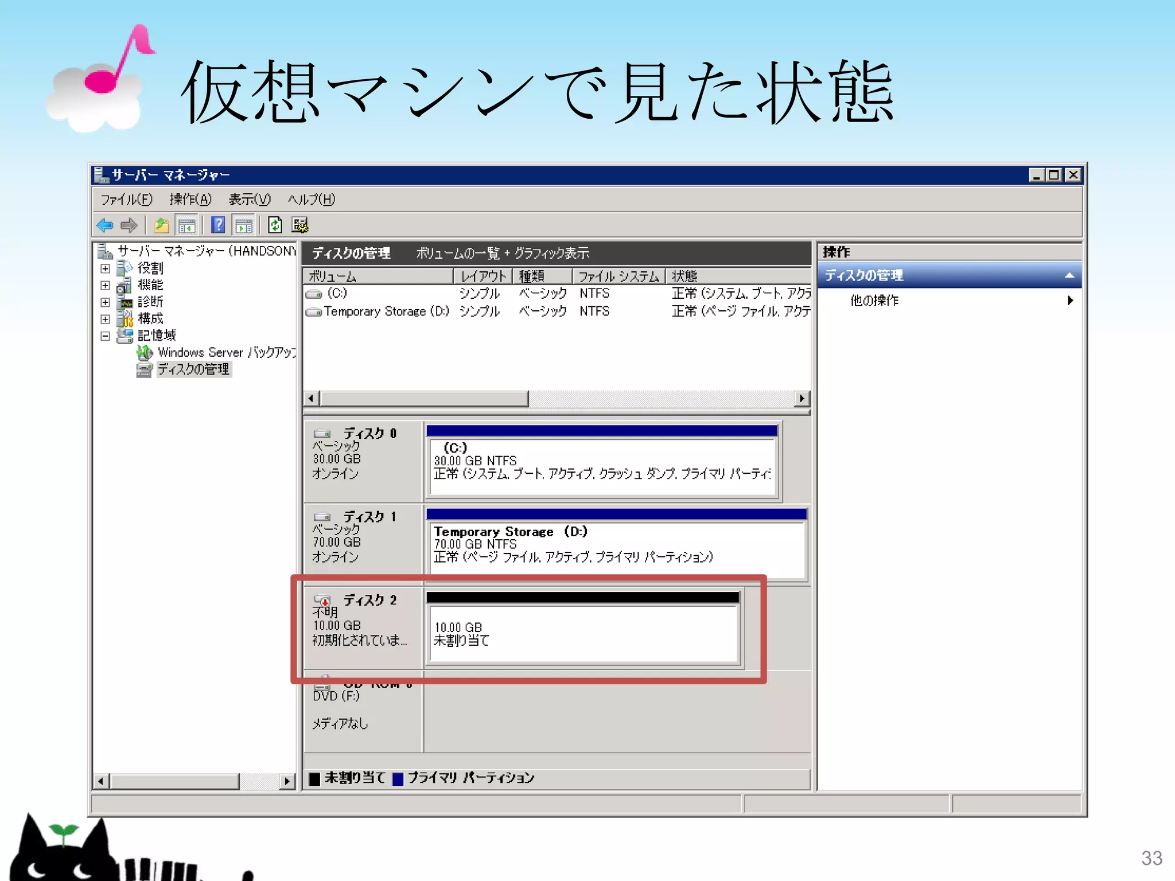
Task: Click the ディスク 0 label panel
Action: pos(364,461)
